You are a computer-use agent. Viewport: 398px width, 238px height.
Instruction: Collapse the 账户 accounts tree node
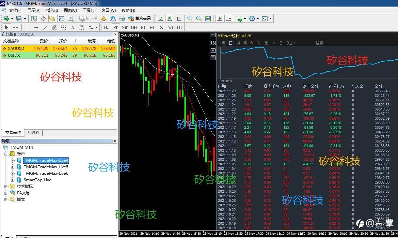pos(6,154)
